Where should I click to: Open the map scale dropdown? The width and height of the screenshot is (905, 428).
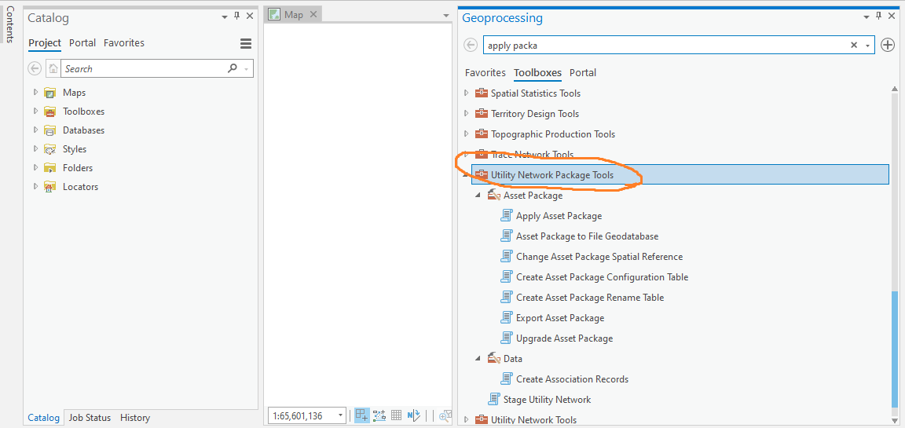[x=340, y=415]
